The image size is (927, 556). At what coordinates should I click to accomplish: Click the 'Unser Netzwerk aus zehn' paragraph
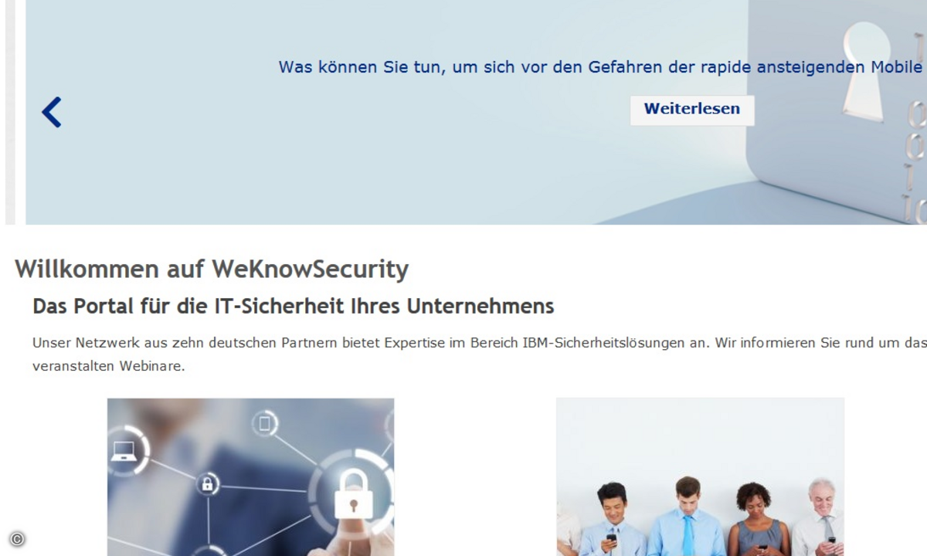coord(480,354)
